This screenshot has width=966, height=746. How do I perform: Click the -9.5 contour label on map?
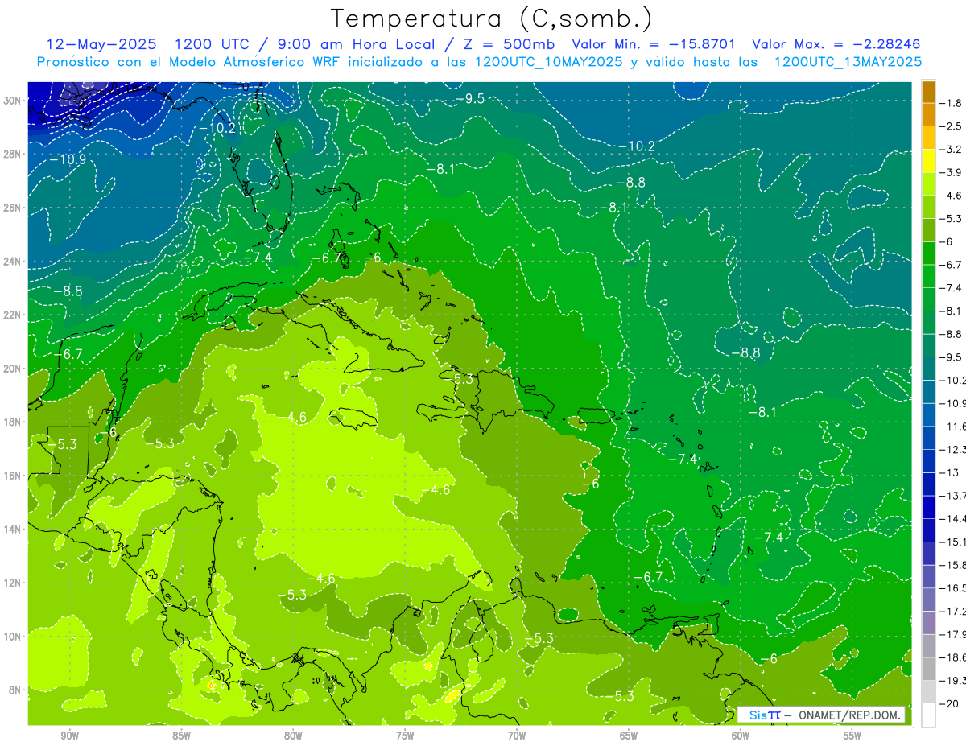tap(470, 98)
